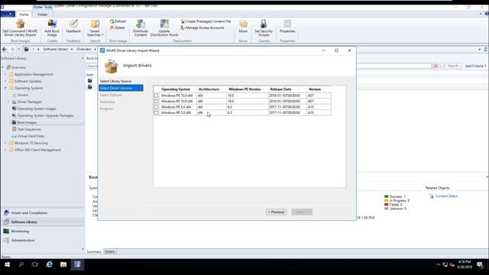Open Dell Command WinPE Driver Library Import
The width and height of the screenshot is (489, 275).
21,28
